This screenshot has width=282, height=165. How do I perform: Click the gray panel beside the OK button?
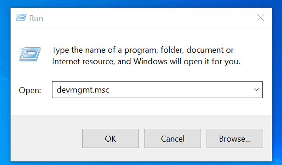point(46,138)
